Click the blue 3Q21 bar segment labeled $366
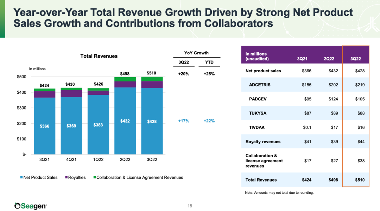380x211 pixels. pyautogui.click(x=45, y=126)
